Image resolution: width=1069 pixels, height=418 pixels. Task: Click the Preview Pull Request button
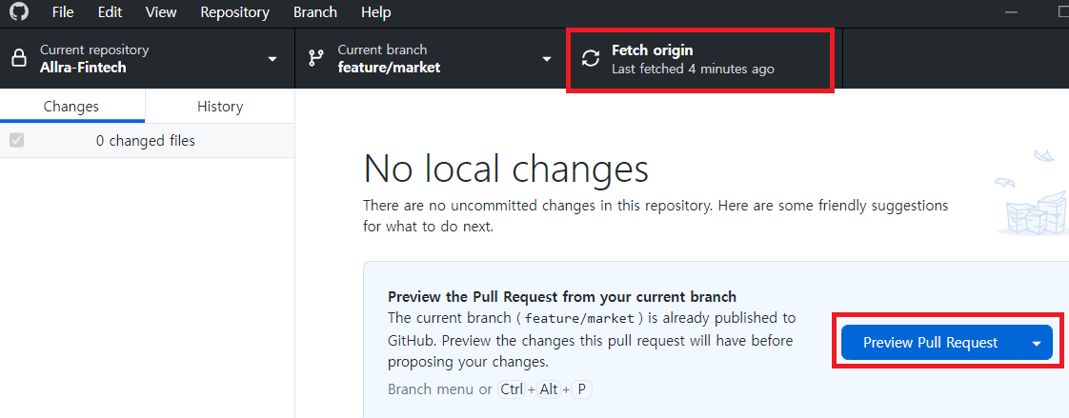pos(931,343)
